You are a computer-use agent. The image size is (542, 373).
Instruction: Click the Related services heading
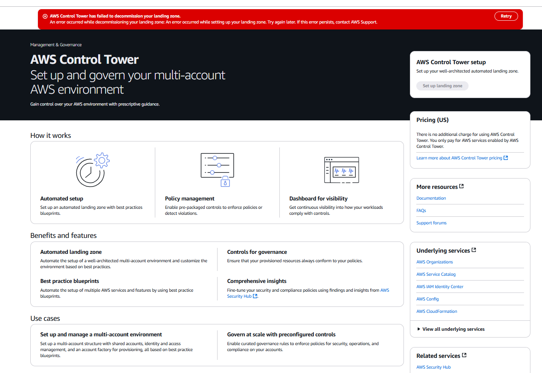click(438, 356)
